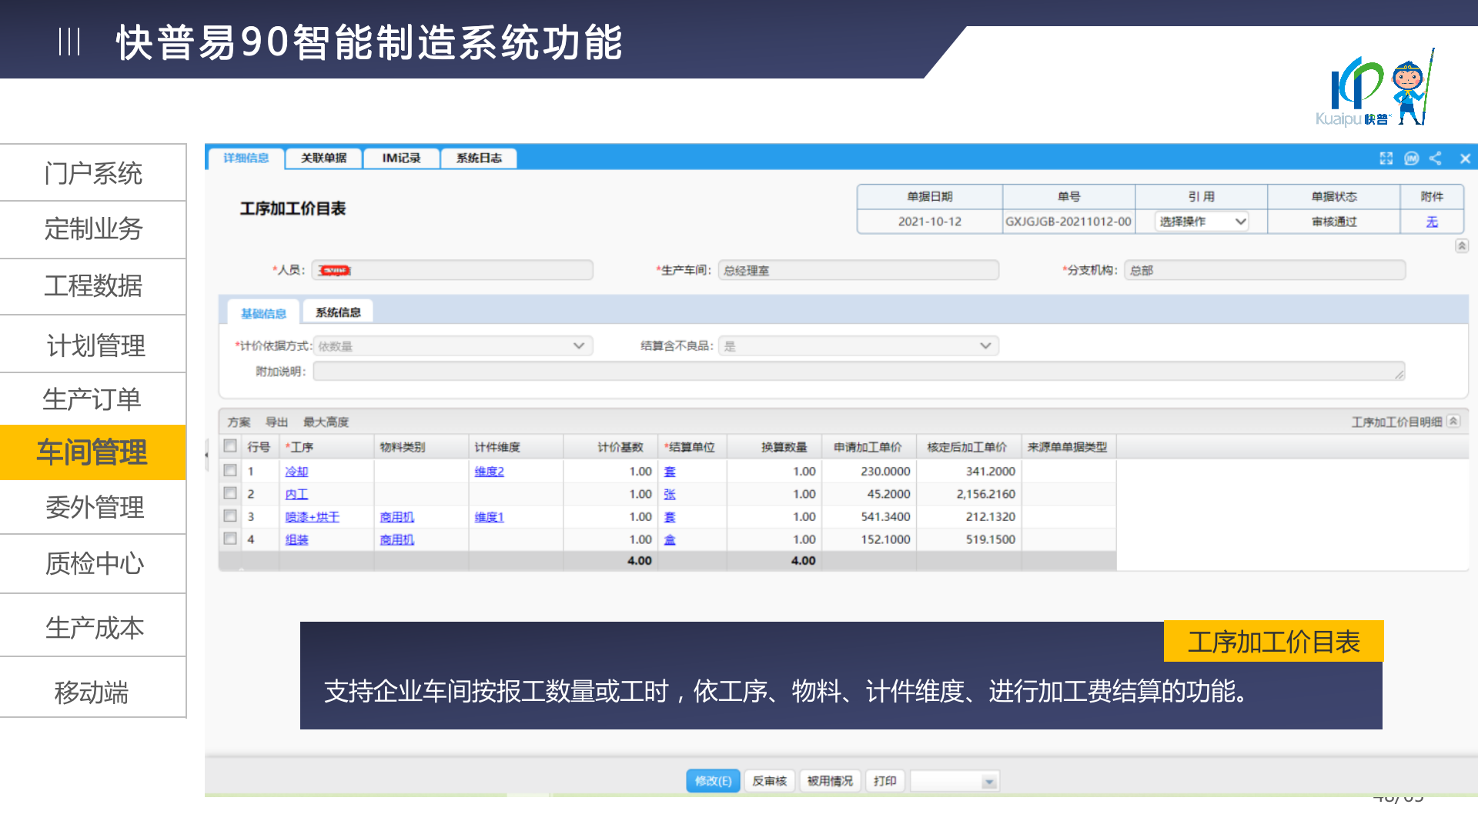
Task: Toggle the select-all checkbox in the grid header
Action: [230, 446]
